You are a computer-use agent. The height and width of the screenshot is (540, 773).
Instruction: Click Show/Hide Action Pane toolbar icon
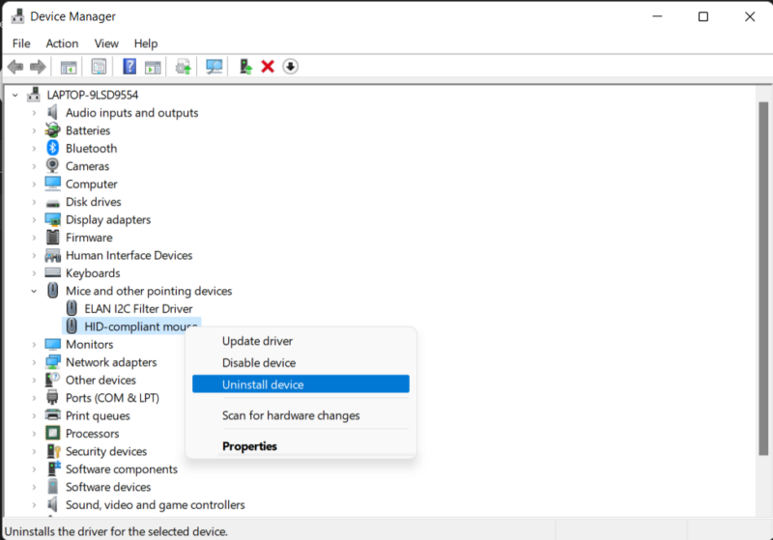[153, 67]
